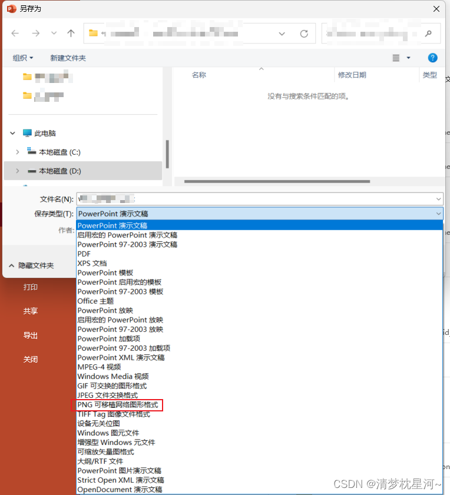Click 新建文件夹 button

point(68,58)
